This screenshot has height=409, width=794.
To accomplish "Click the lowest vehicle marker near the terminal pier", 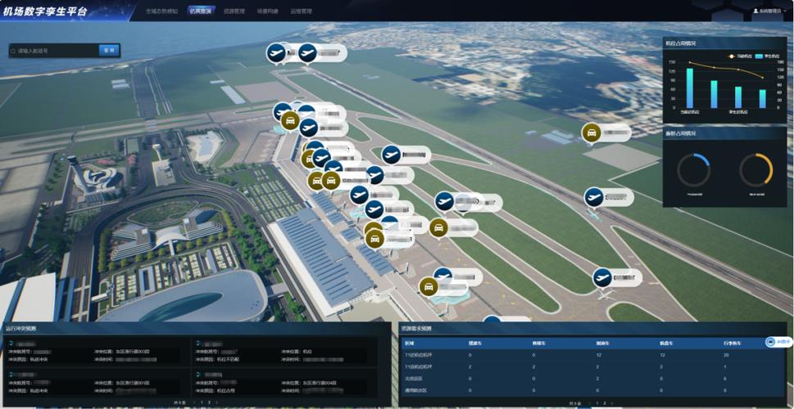I will click(x=429, y=286).
